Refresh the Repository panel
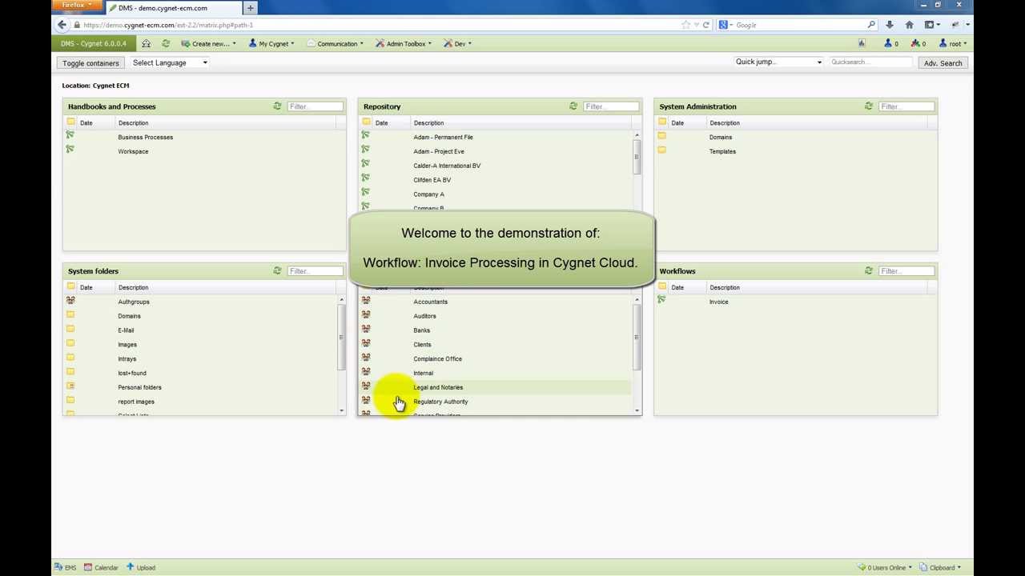Viewport: 1025px width, 576px height. pyautogui.click(x=573, y=106)
